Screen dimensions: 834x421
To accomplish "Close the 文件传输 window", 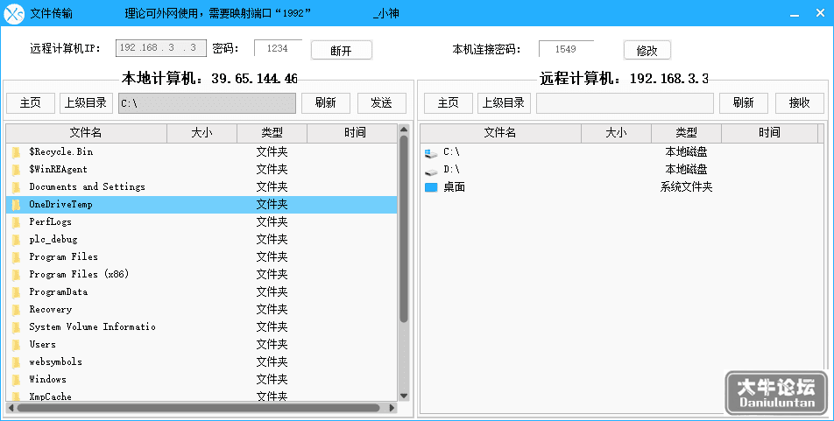I will (820, 13).
